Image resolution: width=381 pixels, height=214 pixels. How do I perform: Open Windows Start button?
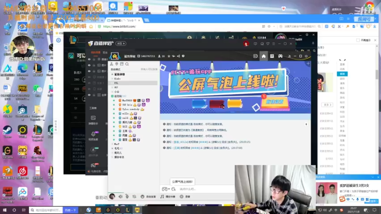[5, 210]
